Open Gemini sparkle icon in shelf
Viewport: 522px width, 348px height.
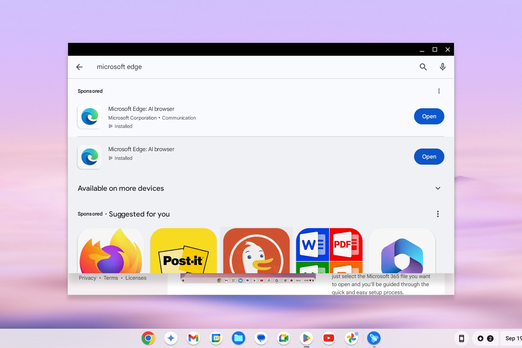pyautogui.click(x=171, y=338)
